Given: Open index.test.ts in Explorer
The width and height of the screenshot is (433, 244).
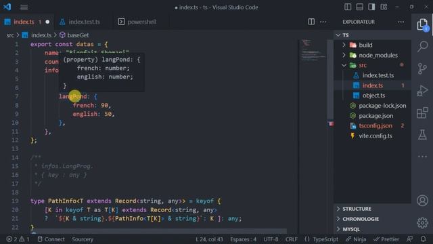Looking at the screenshot, I should point(372,75).
